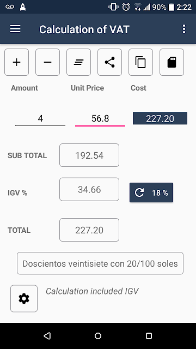Tap the SUB TOTAL box 192.54
The width and height of the screenshot is (196, 349).
click(89, 155)
